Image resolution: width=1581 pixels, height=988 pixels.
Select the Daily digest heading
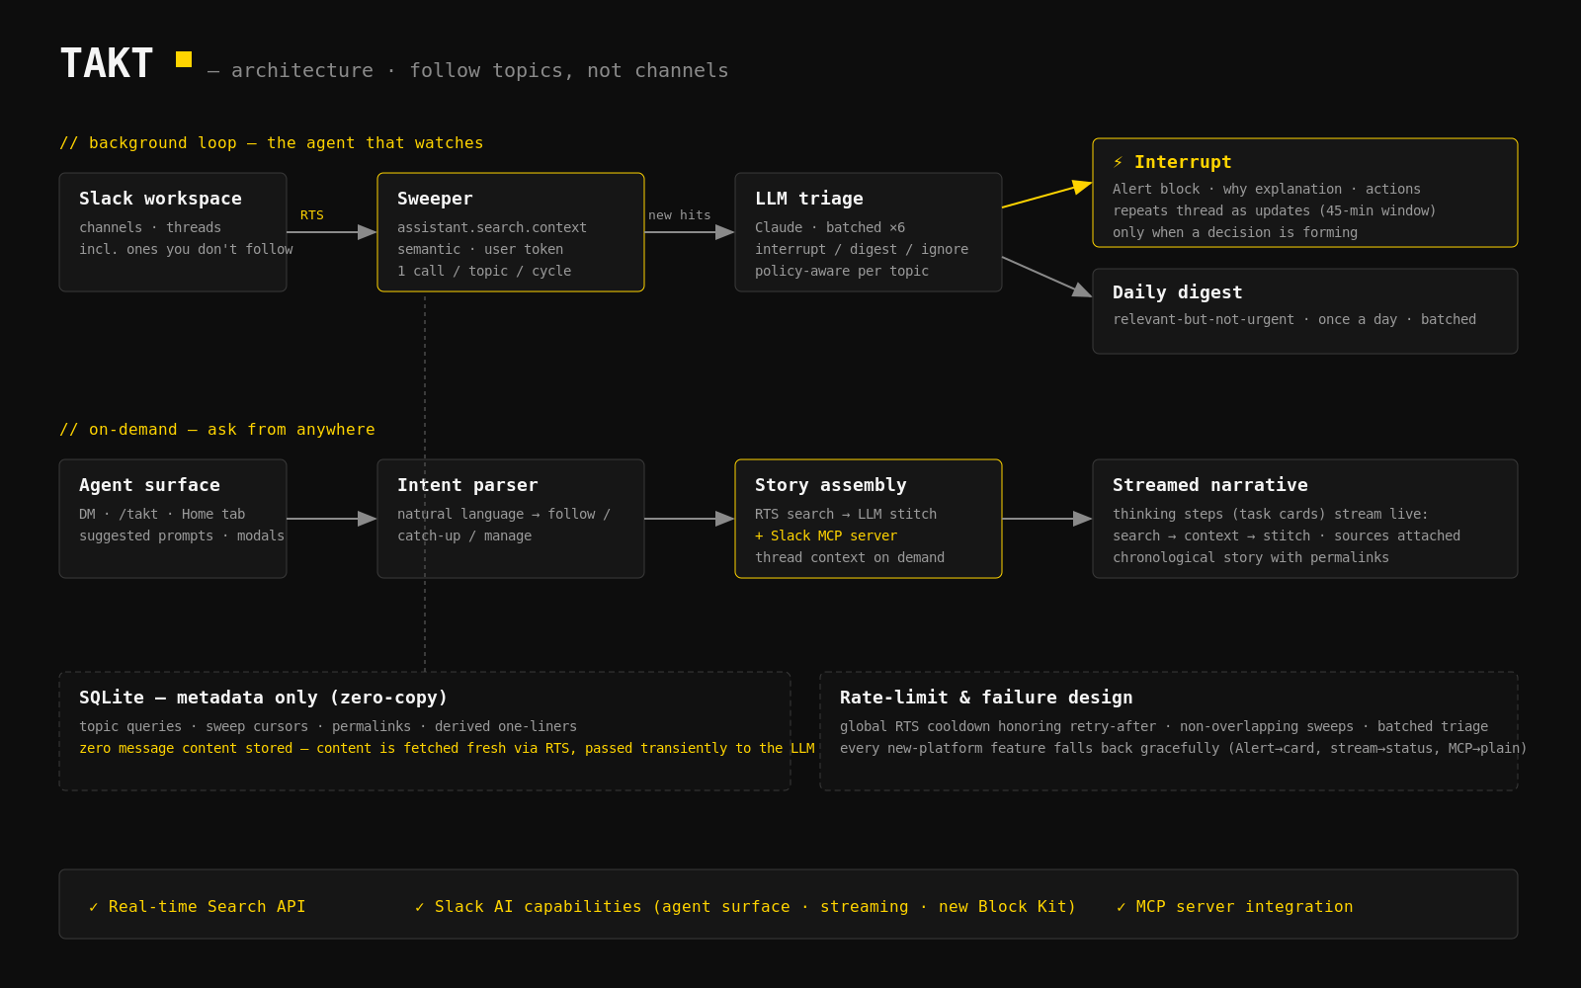pyautogui.click(x=1178, y=292)
